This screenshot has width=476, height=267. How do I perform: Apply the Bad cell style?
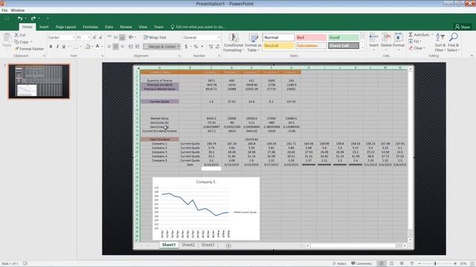pos(311,38)
